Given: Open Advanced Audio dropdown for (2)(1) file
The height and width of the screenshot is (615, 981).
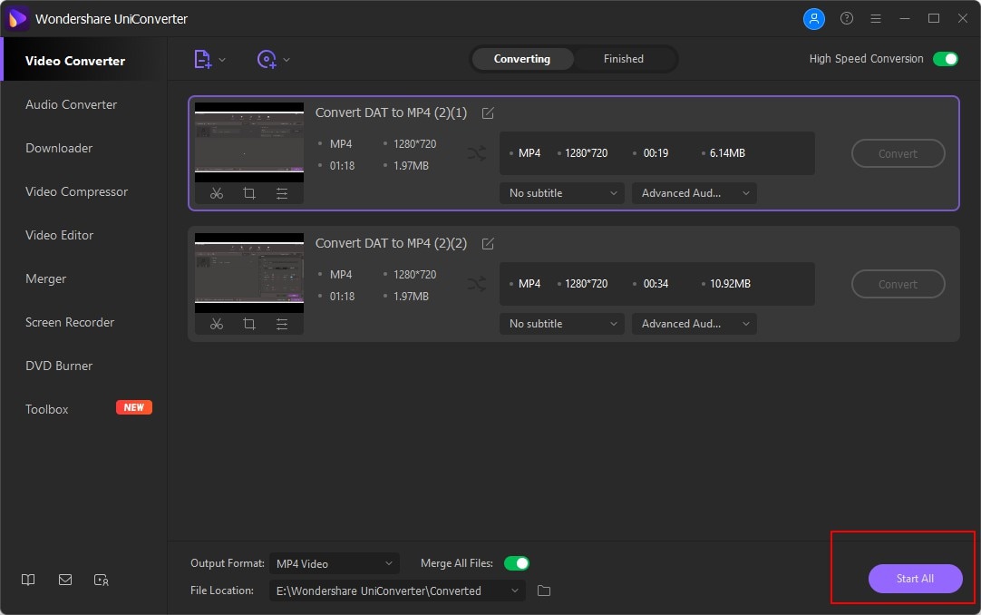Looking at the screenshot, I should pyautogui.click(x=694, y=193).
